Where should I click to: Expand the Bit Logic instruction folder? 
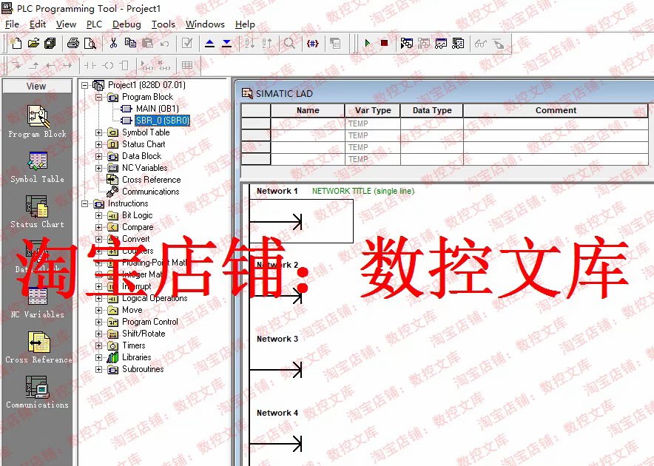99,216
